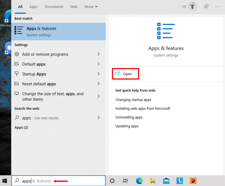Click the taskbar search input box
Image resolution: width=225 pixels, height=186 pixels.
click(58, 181)
